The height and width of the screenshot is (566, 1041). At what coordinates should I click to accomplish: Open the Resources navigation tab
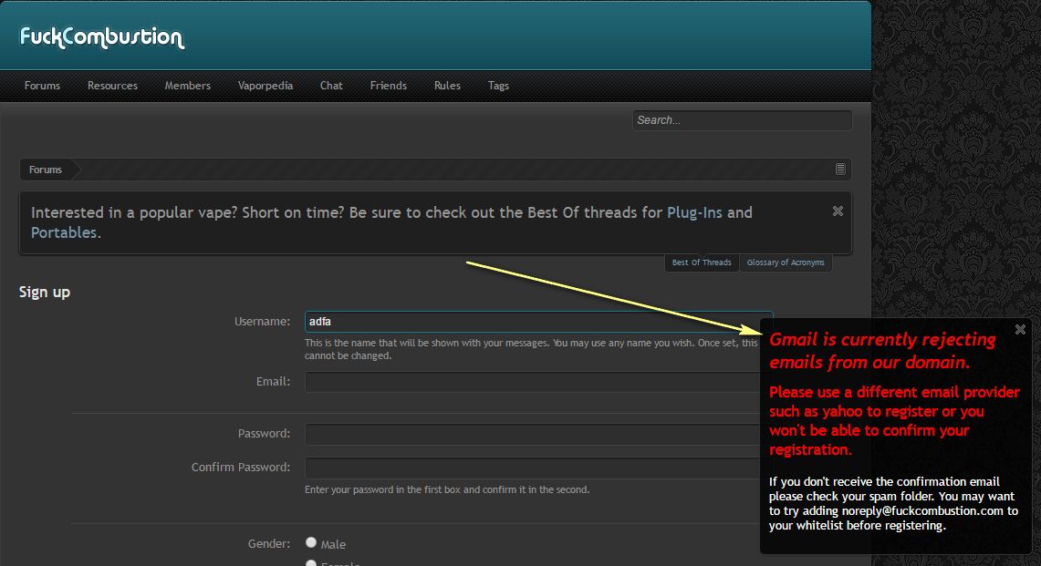pos(113,86)
